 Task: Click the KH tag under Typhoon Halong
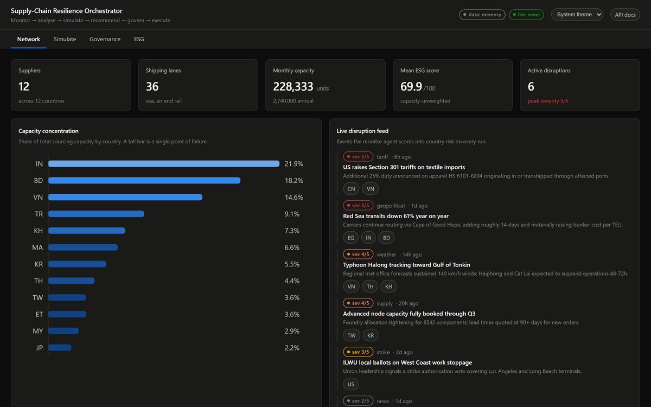tap(388, 287)
